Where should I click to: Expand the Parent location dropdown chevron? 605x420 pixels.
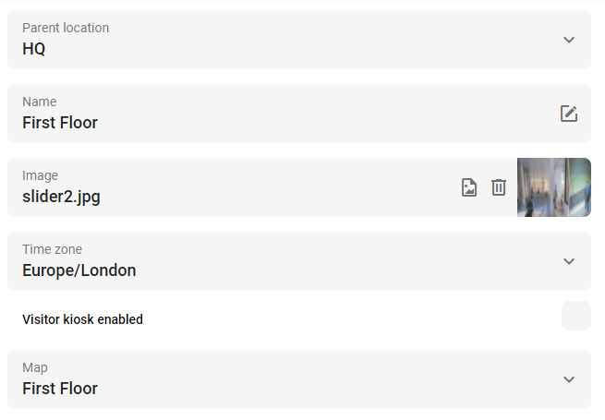tap(569, 40)
